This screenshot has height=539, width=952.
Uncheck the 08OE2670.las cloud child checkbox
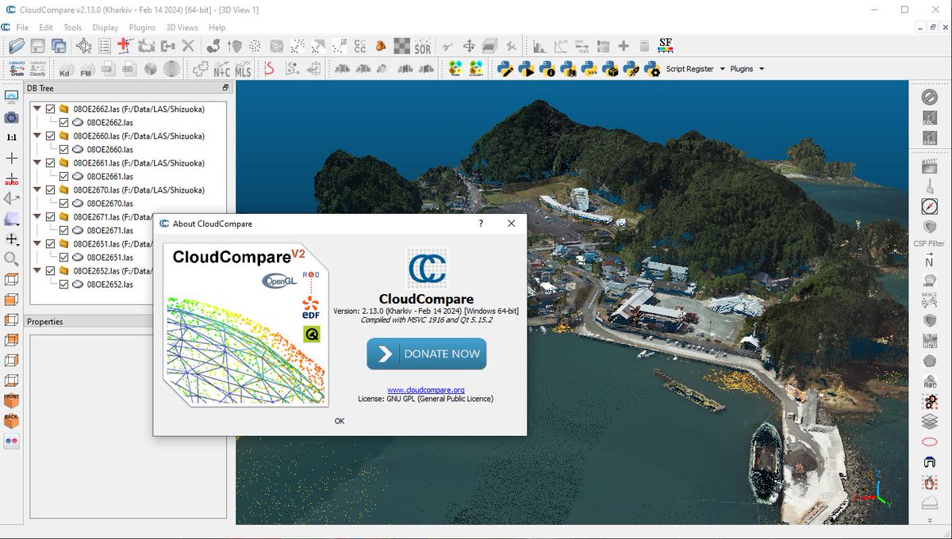[64, 203]
